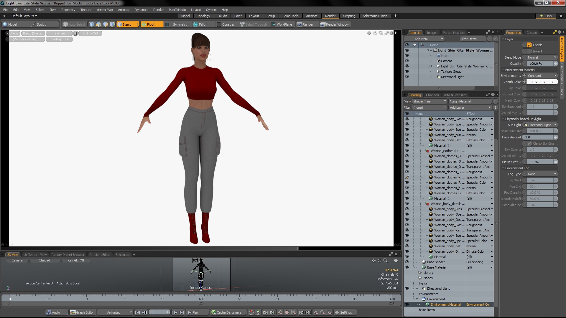Image resolution: width=566 pixels, height=318 pixels.
Task: Click the Cache Deformers button
Action: point(226,312)
